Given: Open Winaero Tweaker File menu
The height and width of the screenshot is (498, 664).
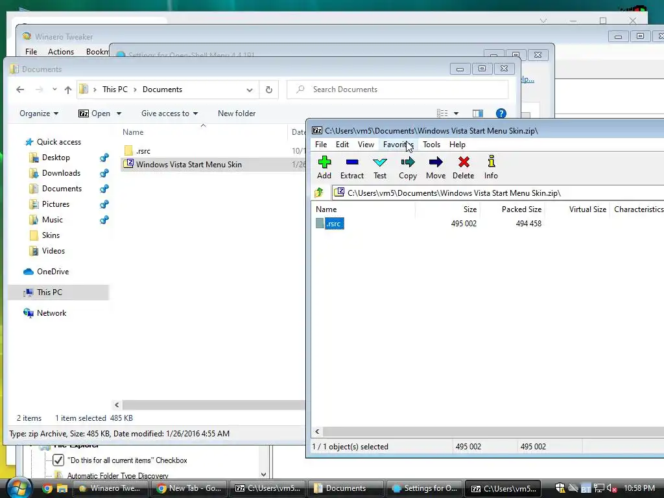Looking at the screenshot, I should 31,52.
